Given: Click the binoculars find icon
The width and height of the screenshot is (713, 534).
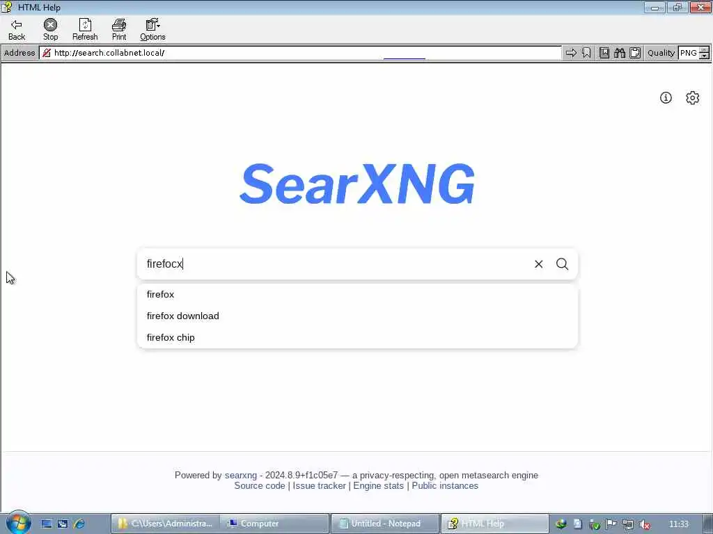Looking at the screenshot, I should (x=620, y=53).
